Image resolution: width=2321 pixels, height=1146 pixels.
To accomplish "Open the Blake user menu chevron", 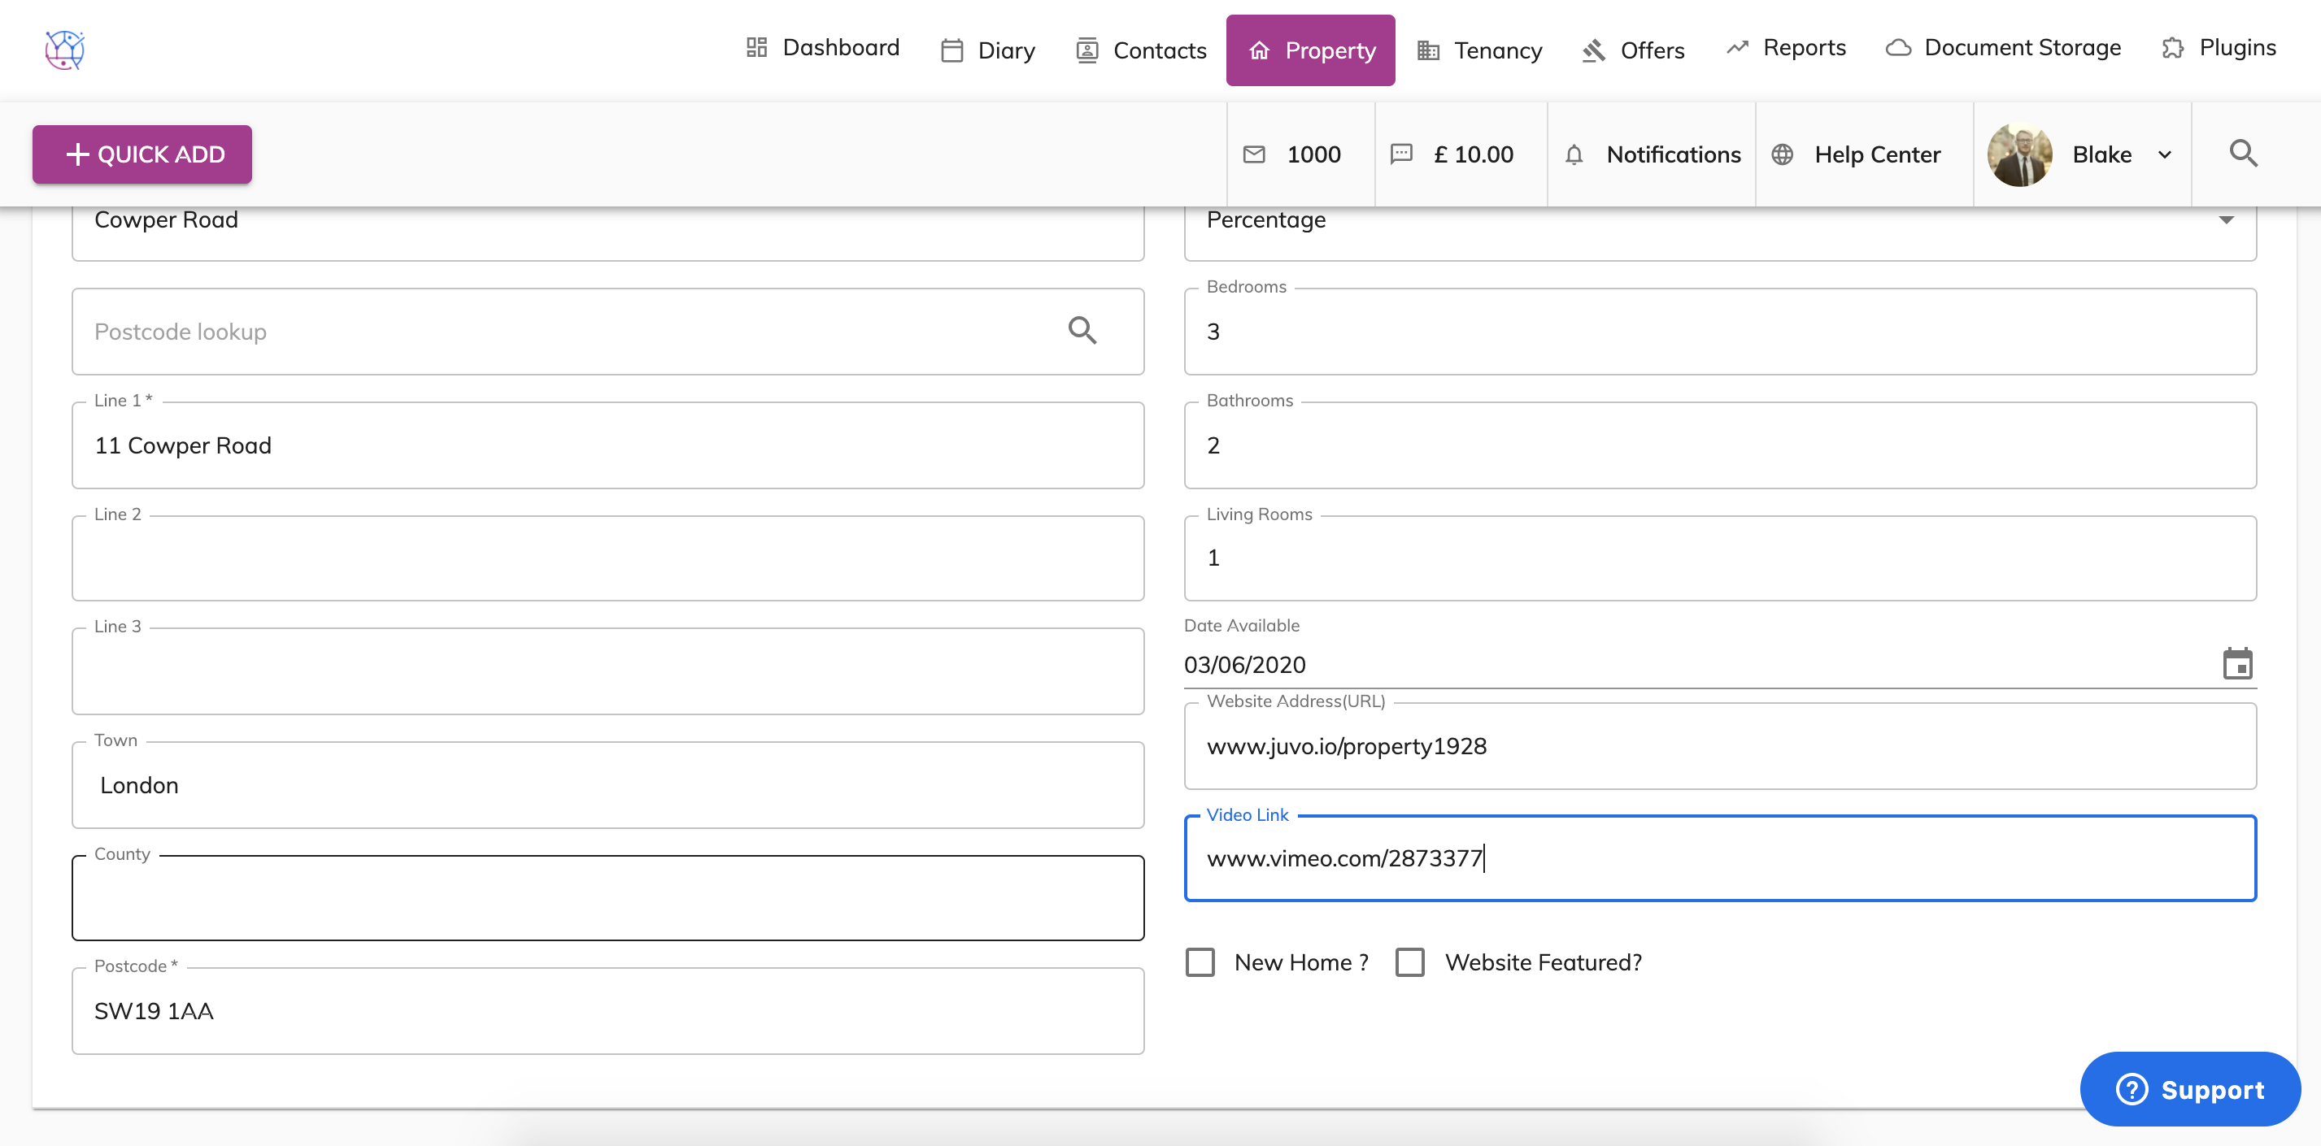I will click(2164, 155).
